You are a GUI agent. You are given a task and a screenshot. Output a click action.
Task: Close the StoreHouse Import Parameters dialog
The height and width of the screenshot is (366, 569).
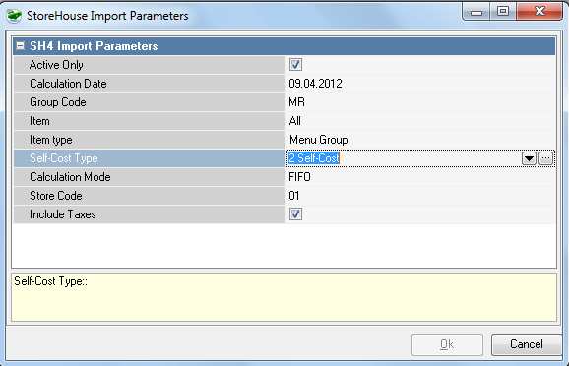pos(539,12)
